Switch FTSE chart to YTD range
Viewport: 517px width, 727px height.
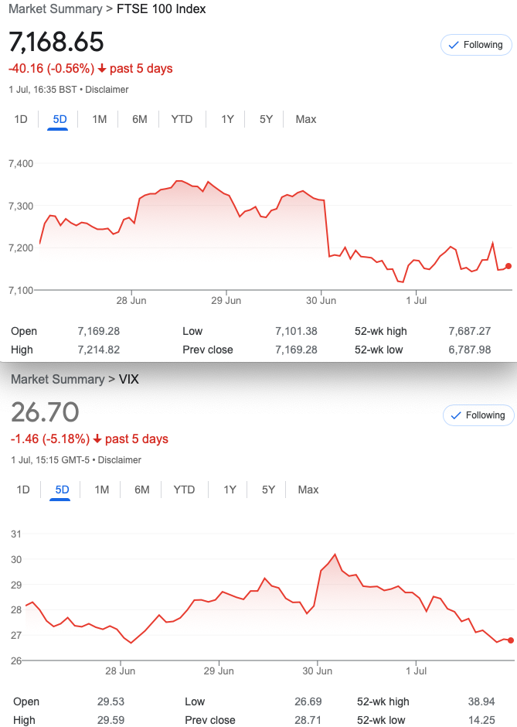point(182,120)
